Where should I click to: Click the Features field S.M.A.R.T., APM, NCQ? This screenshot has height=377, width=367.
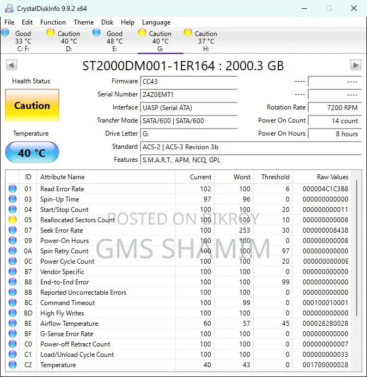click(x=250, y=160)
